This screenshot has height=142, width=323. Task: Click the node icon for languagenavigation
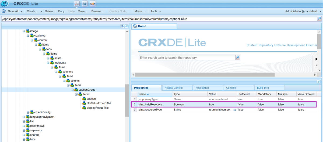coord(28,117)
